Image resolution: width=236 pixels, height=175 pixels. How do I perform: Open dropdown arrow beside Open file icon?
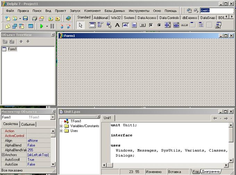20,19
